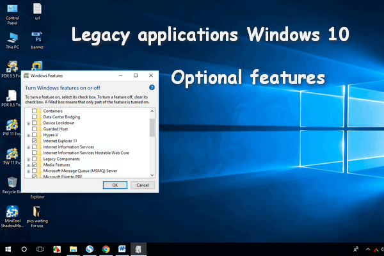Select the Internet Explorer 11 row text
Screen dimensions: 384x256
(x=60, y=141)
